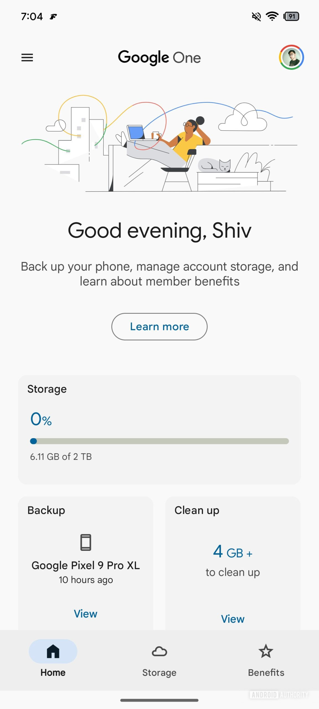
Task: Switch to the Storage tab label
Action: 159,672
